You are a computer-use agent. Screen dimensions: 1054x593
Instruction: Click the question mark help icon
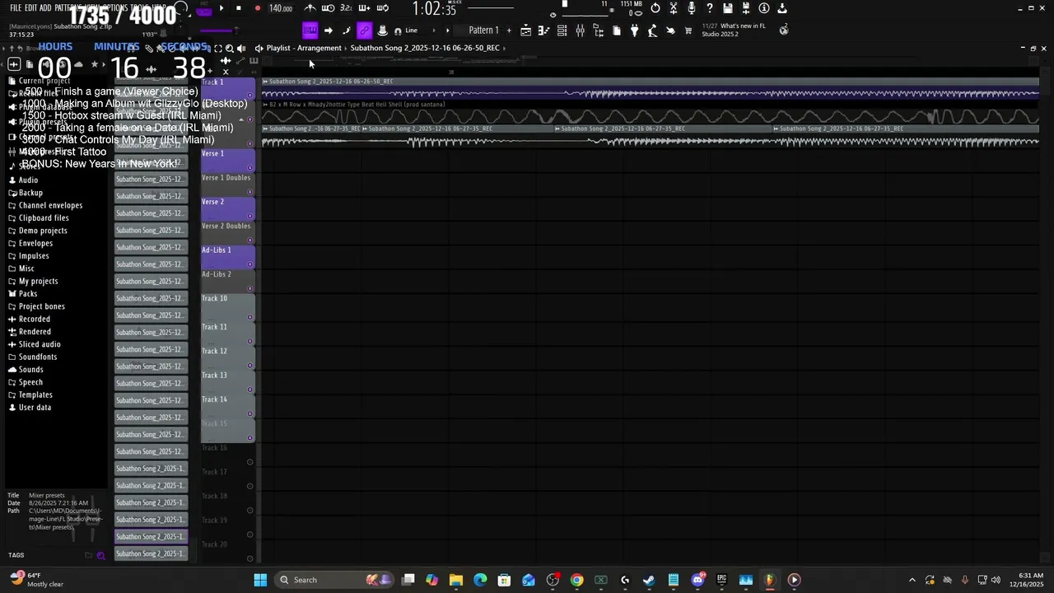pos(710,8)
